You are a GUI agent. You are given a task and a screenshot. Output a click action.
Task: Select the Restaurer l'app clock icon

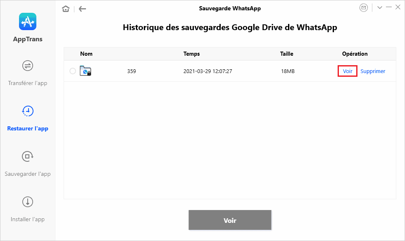point(28,111)
